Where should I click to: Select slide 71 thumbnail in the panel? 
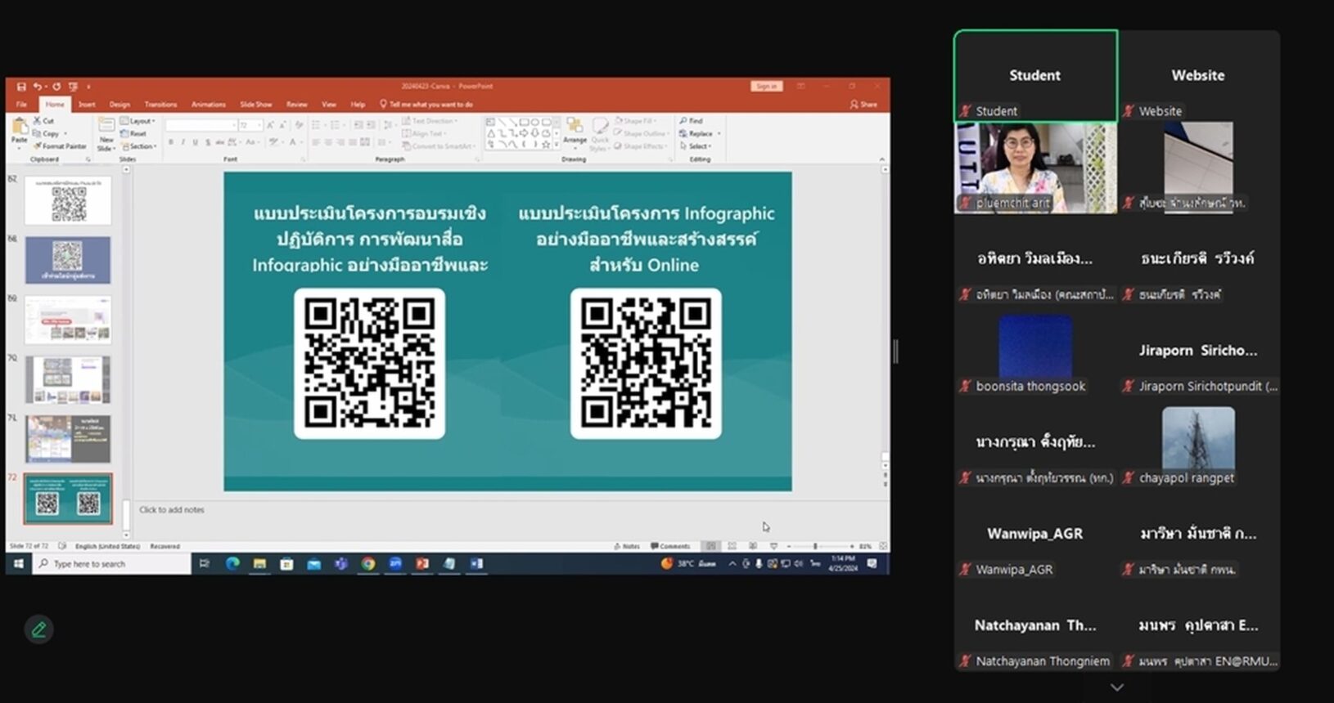coord(68,439)
